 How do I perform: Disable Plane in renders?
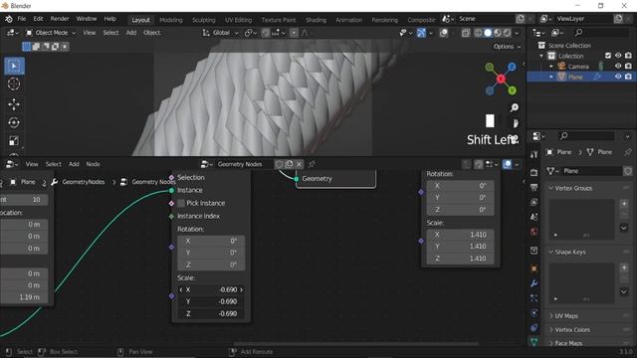click(628, 77)
